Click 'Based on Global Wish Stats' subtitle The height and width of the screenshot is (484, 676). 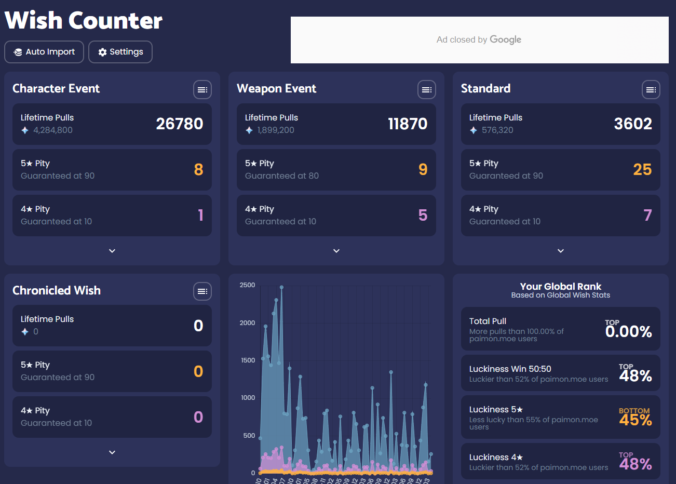click(x=561, y=295)
